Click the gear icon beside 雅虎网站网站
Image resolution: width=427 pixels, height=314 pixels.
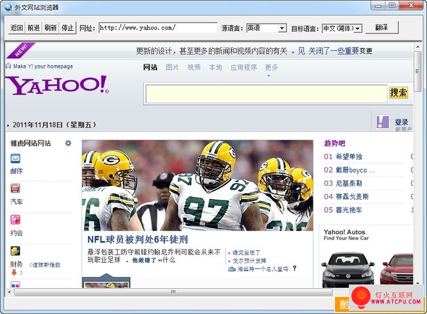pos(68,143)
